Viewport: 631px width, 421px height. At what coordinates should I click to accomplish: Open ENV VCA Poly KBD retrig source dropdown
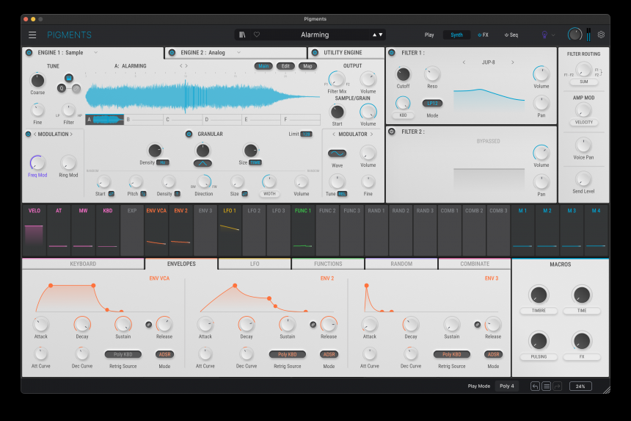[123, 354]
